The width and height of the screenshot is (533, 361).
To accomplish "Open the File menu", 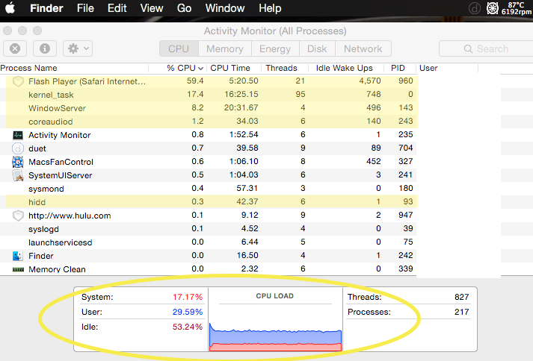I will 85,8.
